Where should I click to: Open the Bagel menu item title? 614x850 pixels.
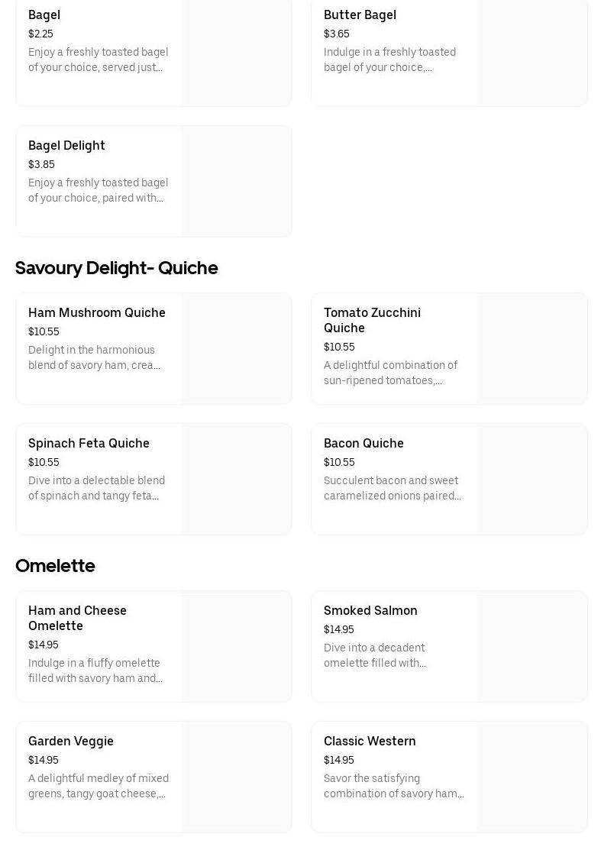[44, 15]
